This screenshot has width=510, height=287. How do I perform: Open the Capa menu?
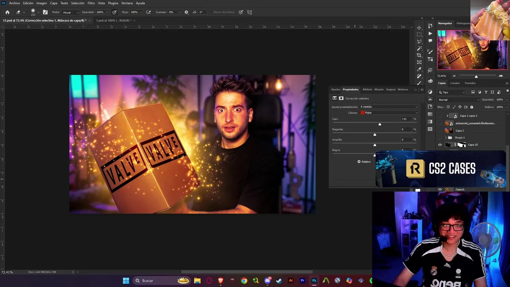click(54, 3)
